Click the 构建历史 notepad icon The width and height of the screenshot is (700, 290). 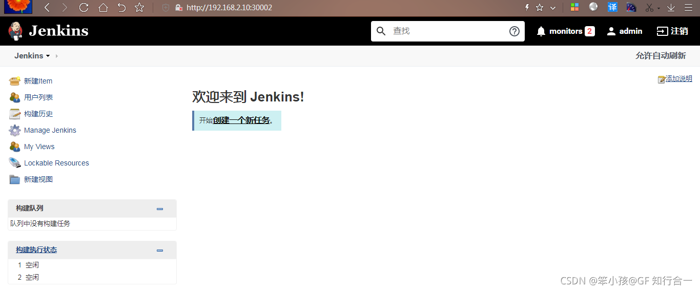tap(15, 114)
